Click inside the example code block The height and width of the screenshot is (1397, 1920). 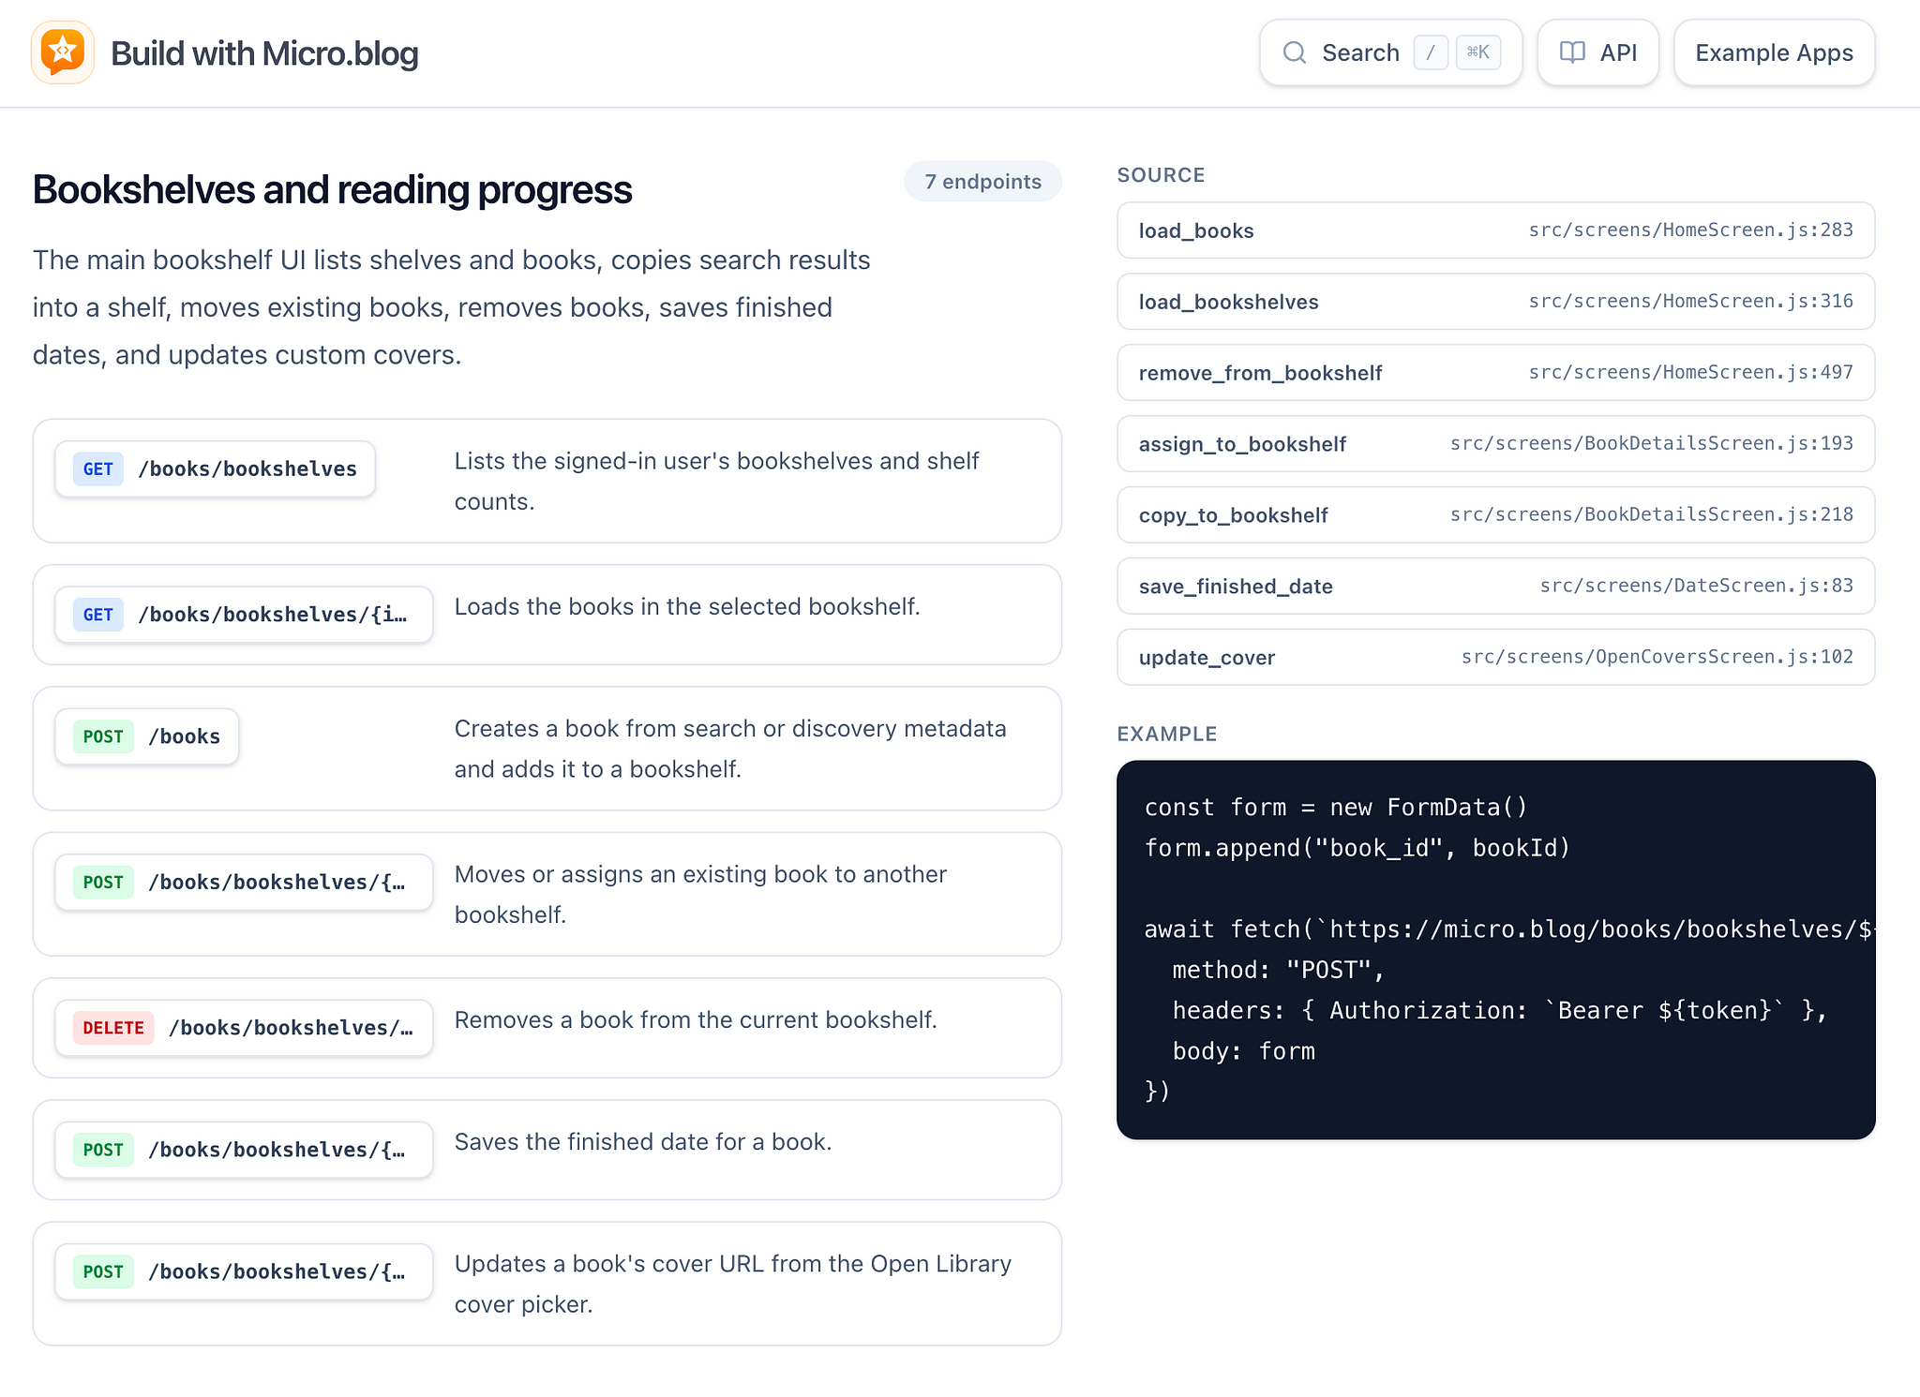pos(1495,949)
